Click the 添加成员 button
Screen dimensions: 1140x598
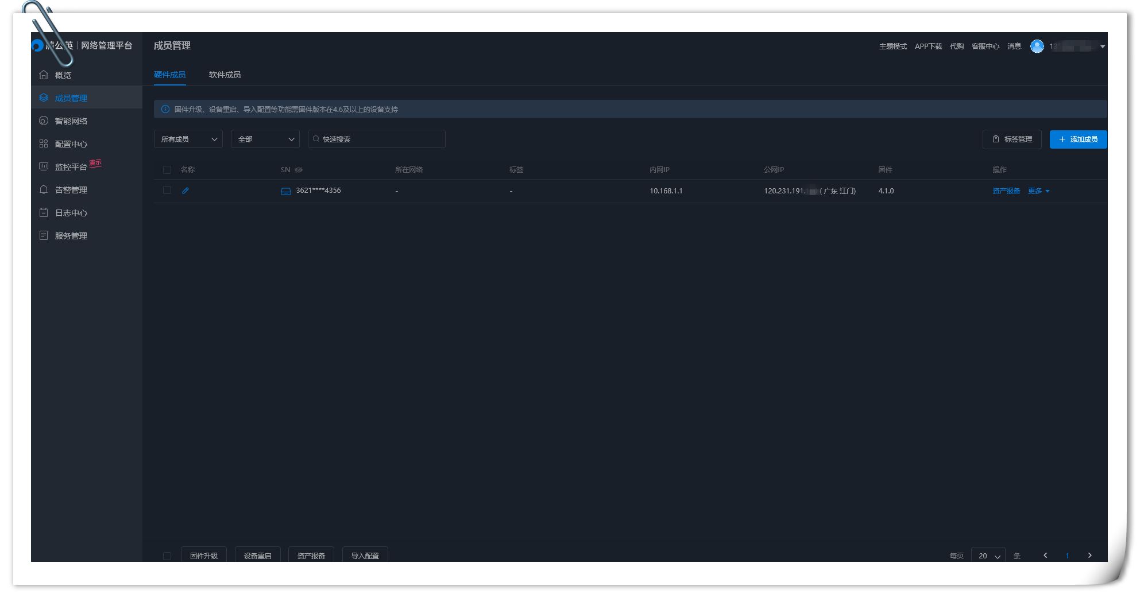coord(1077,139)
